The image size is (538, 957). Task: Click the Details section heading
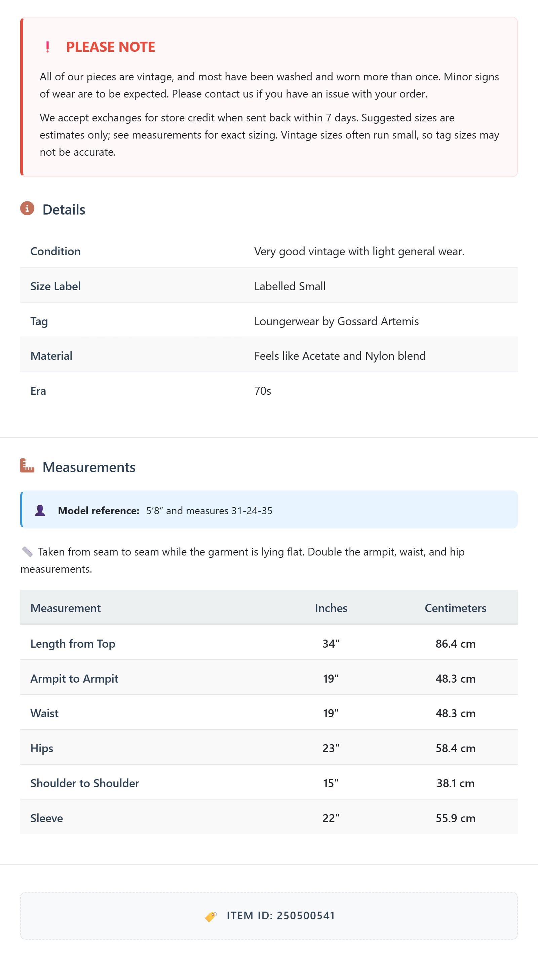(x=64, y=209)
